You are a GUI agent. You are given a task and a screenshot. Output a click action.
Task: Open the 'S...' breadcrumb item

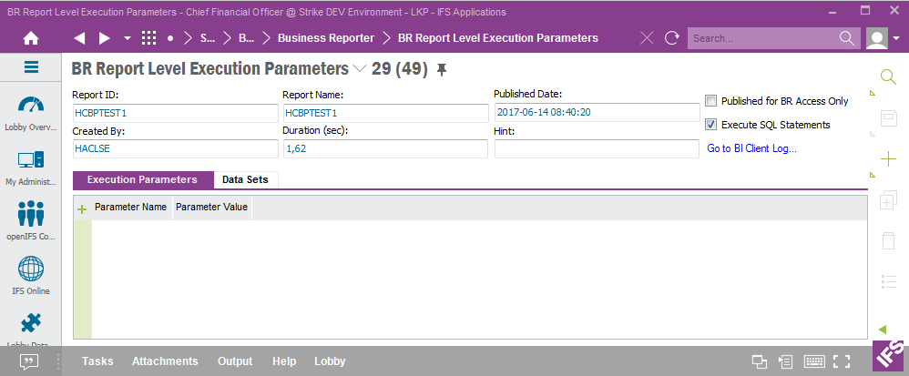click(208, 38)
